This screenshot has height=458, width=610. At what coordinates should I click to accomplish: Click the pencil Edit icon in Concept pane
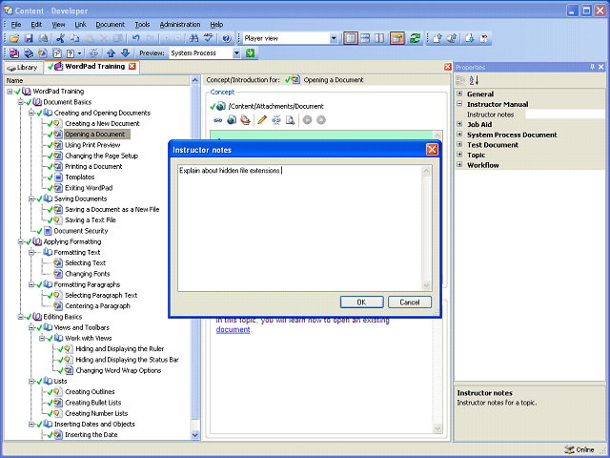coord(262,120)
